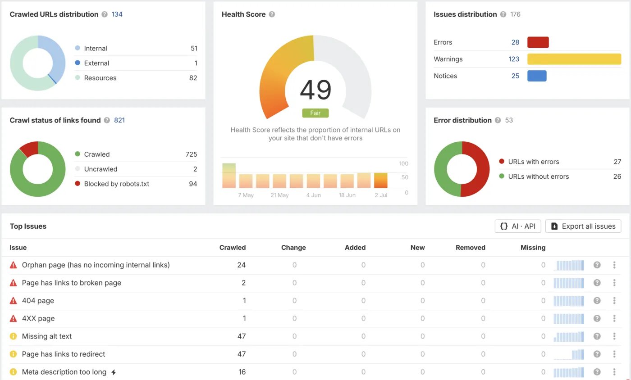Click the Error distribution donut chart
The width and height of the screenshot is (631, 380).
click(x=462, y=169)
